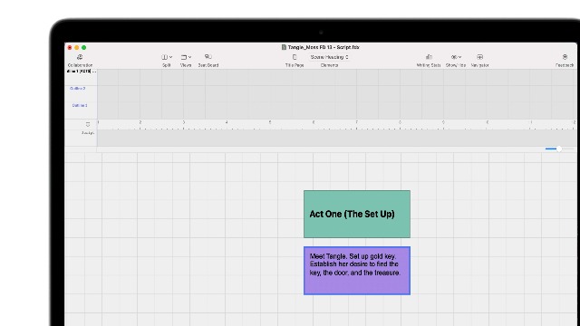The image size is (580, 326).
Task: Open the Show/Hide dropdown
Action: point(456,60)
